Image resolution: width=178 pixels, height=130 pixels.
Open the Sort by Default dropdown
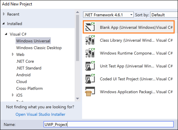coord(164,15)
